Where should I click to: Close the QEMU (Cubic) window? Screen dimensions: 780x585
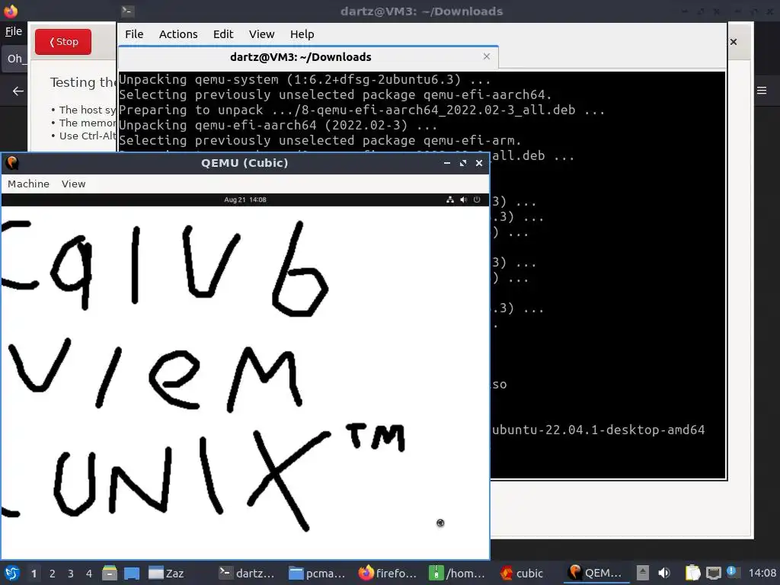coord(479,163)
